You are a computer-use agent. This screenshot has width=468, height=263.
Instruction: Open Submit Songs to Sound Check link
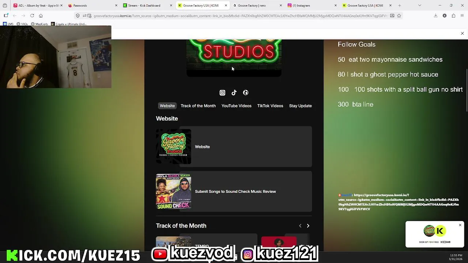tap(234, 191)
